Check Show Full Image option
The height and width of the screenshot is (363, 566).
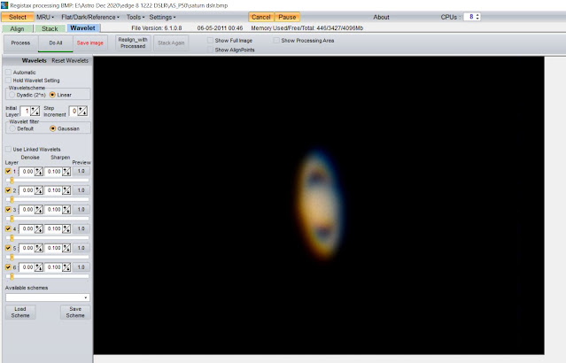point(210,40)
